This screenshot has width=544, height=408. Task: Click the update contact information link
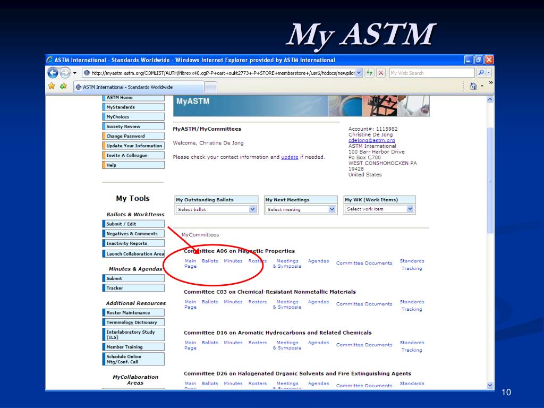click(290, 157)
